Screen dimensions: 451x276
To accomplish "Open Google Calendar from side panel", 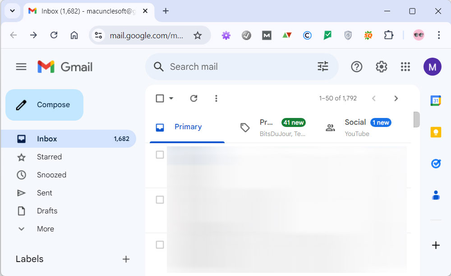I will pyautogui.click(x=436, y=101).
